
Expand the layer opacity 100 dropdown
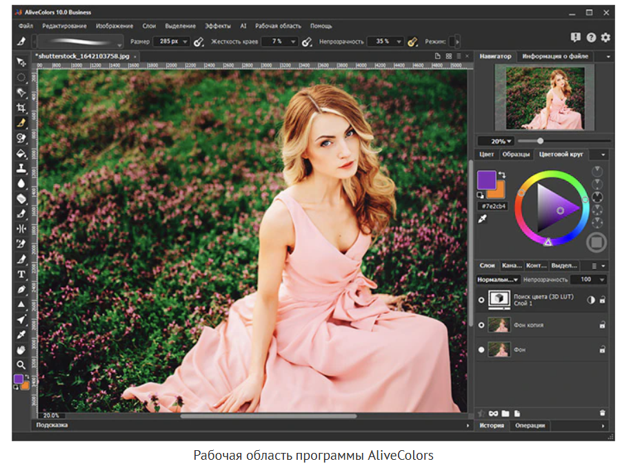click(x=602, y=279)
